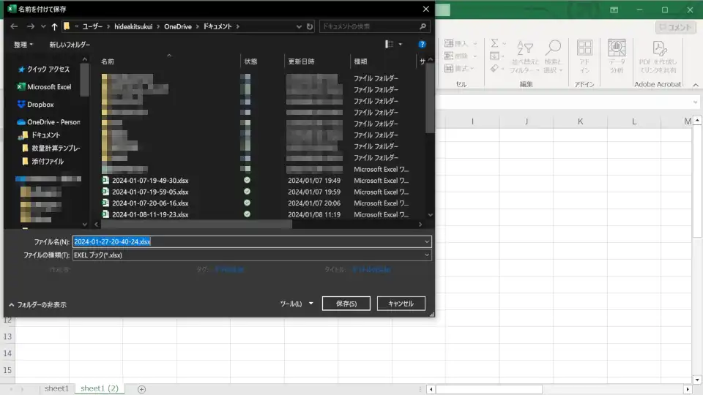Click the キャンセル cancel button

click(x=401, y=304)
